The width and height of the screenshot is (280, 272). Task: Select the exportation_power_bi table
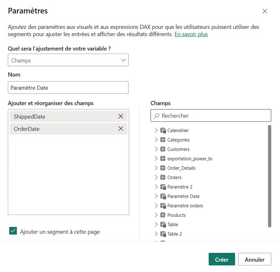(190, 159)
